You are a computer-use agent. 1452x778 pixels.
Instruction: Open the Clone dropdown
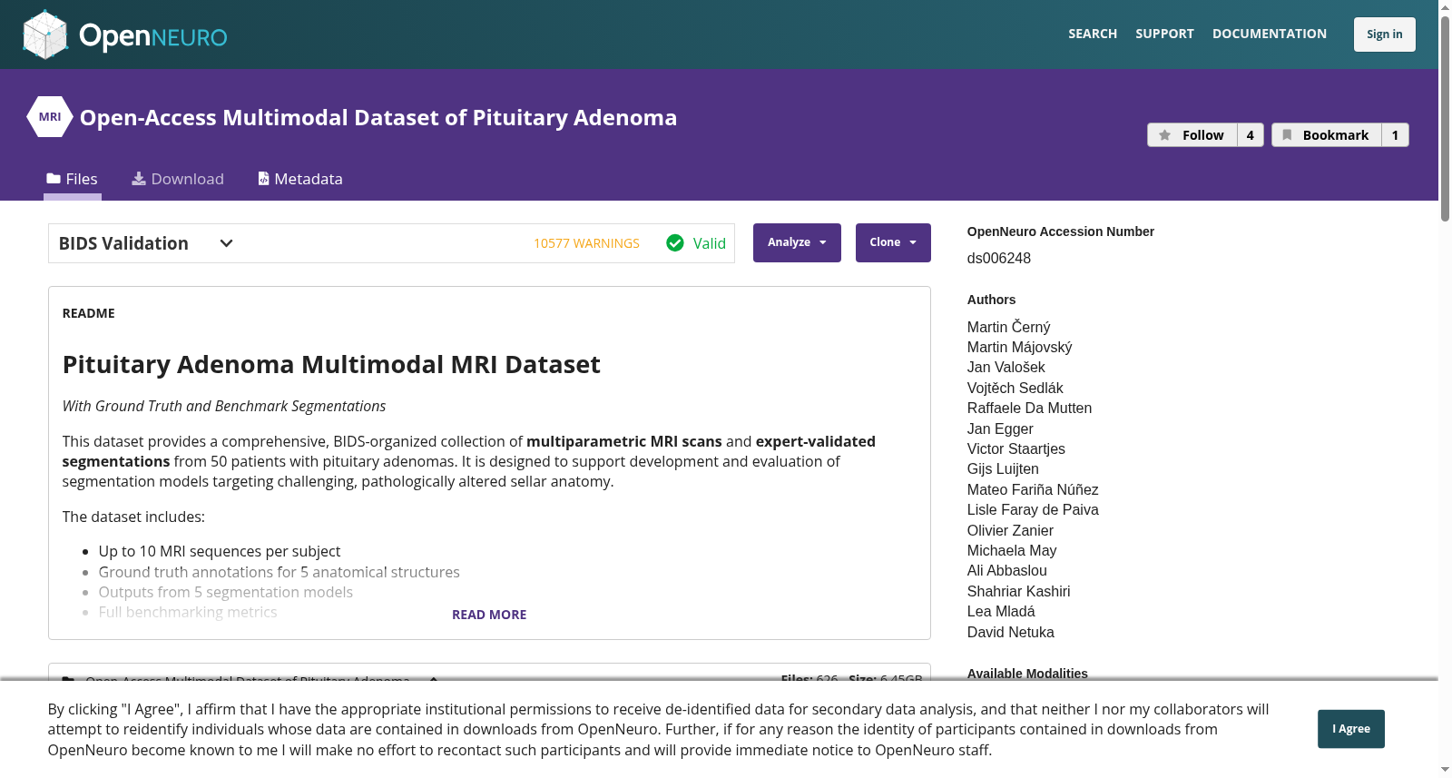(893, 242)
